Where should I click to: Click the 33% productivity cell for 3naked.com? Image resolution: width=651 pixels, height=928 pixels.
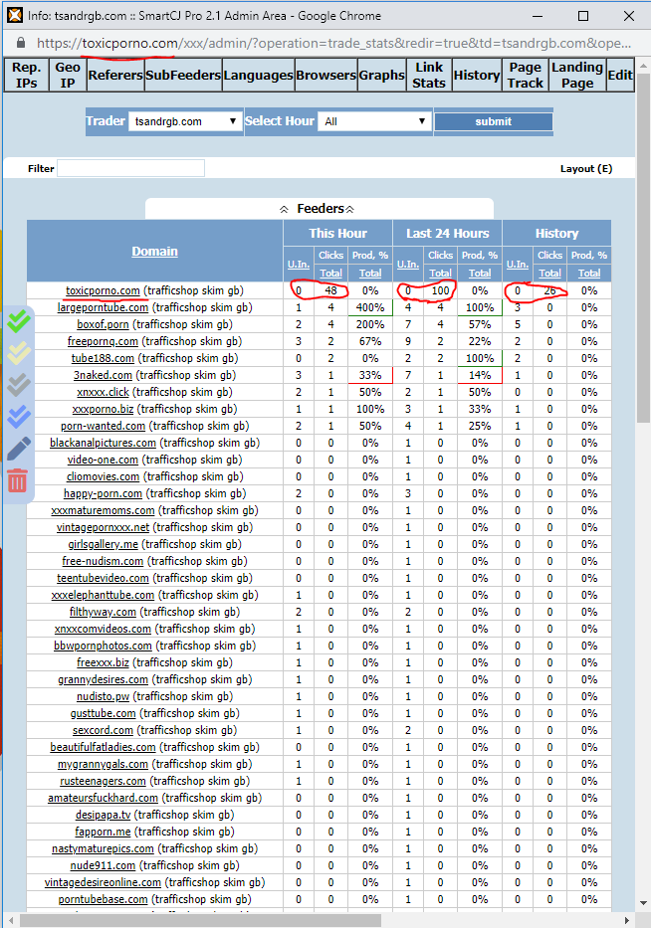point(370,375)
